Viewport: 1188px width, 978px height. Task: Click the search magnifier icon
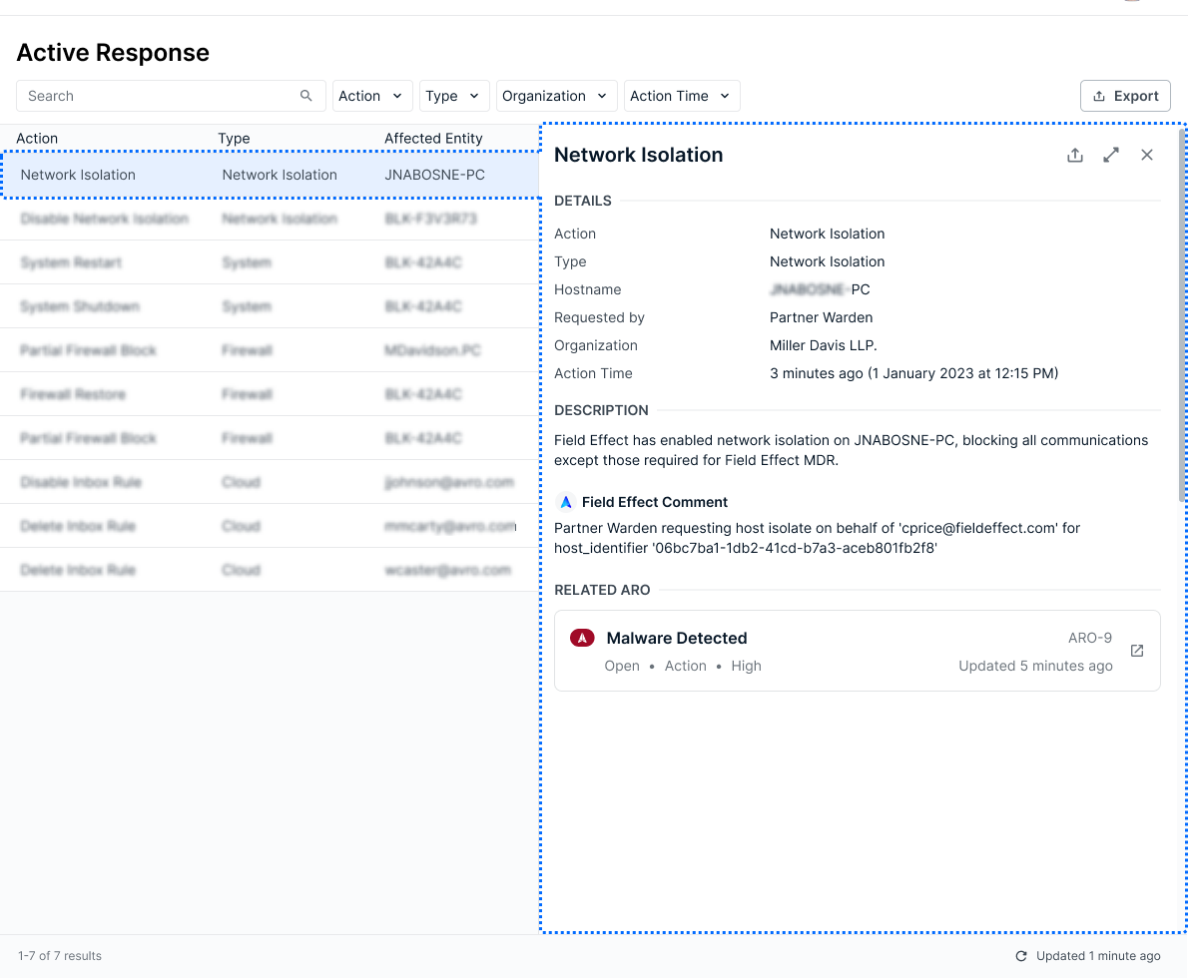[x=306, y=96]
